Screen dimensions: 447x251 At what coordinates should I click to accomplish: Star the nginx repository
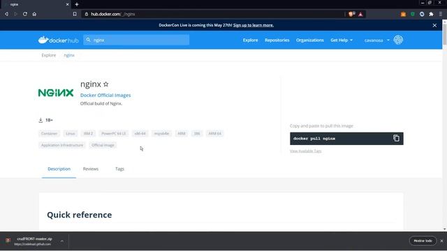coord(105,84)
